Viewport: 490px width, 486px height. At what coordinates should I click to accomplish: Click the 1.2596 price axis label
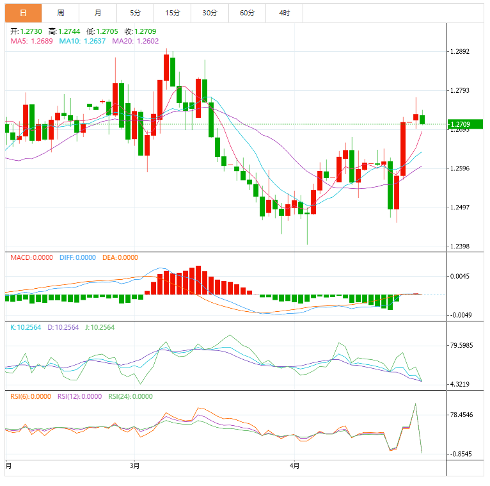[460, 168]
